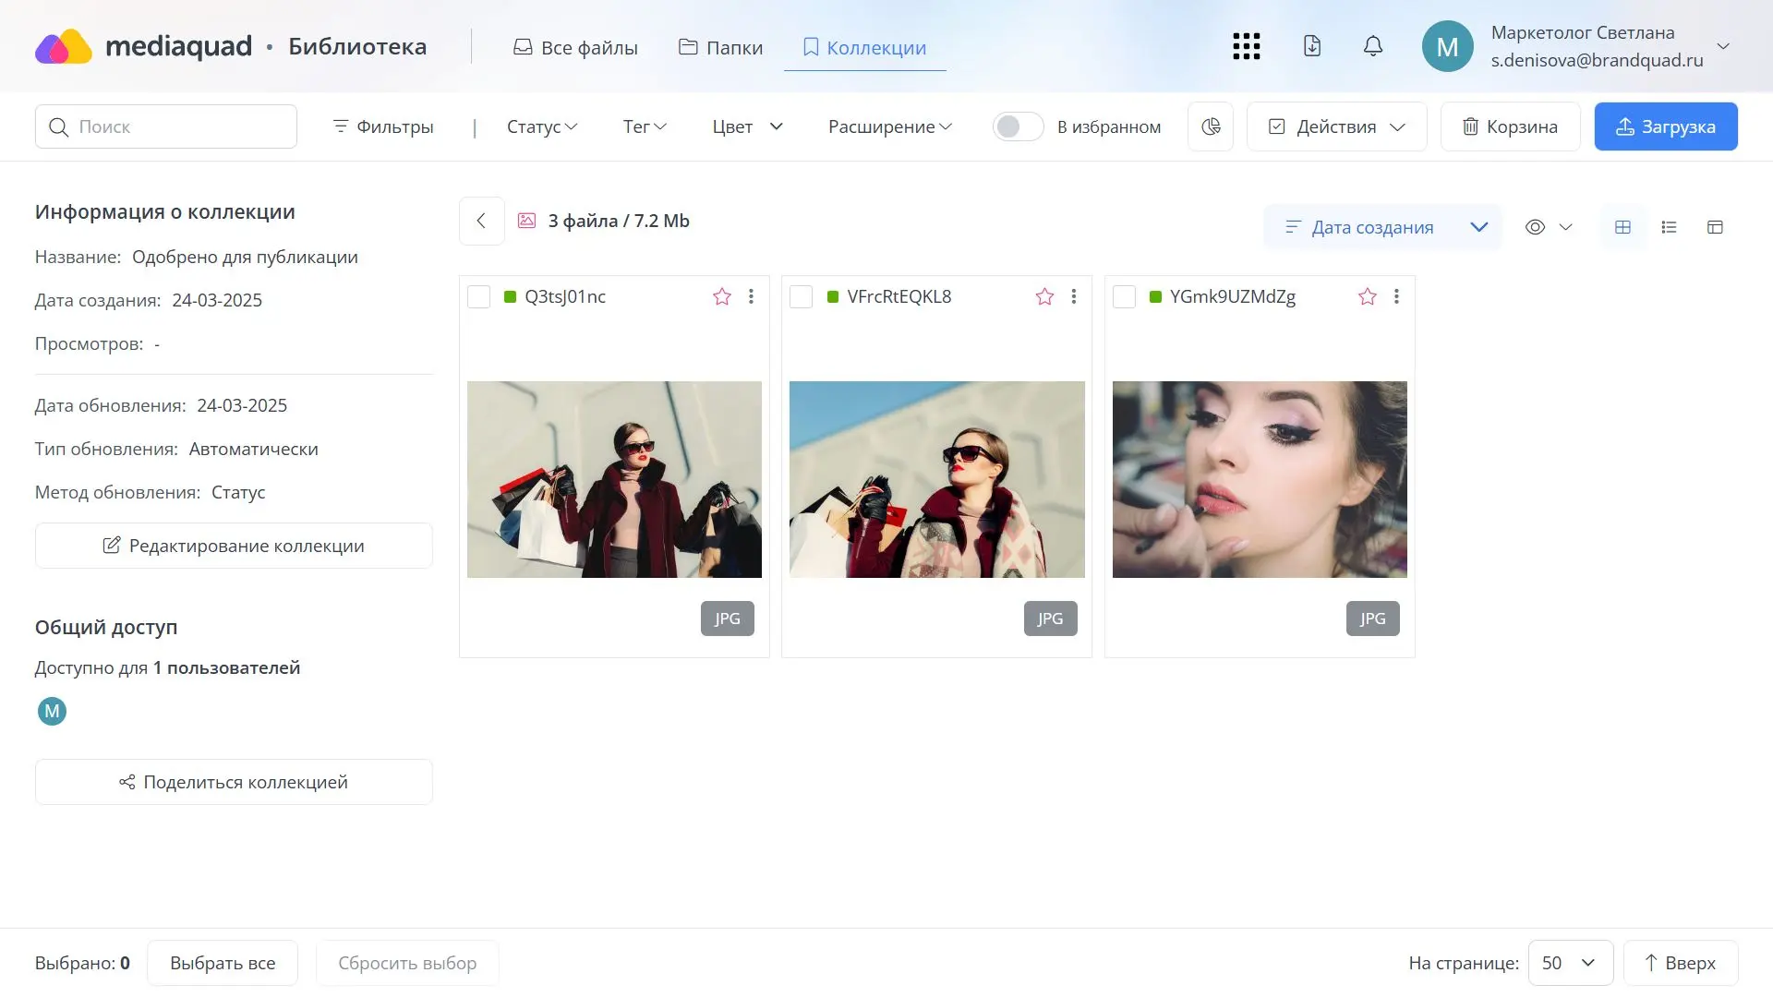
Task: Open the Дата создания sort dropdown
Action: tap(1382, 227)
